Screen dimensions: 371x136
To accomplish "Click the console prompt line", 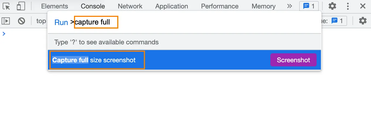I will pyautogui.click(x=185, y=34).
